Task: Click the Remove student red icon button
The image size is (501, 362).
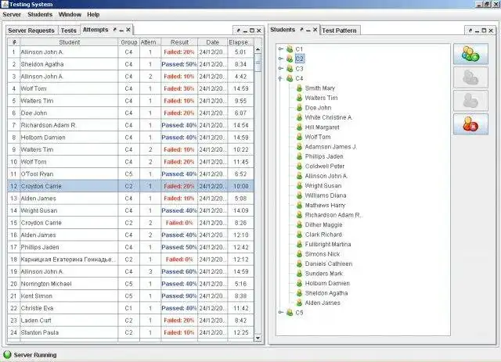Action: (470, 124)
